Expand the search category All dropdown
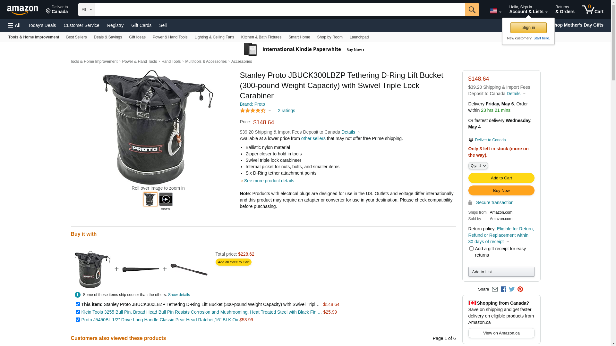This screenshot has height=346, width=616. tap(86, 10)
